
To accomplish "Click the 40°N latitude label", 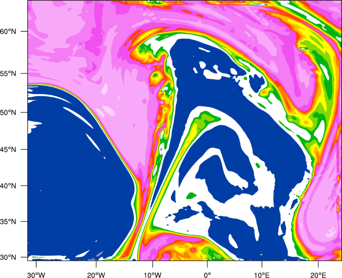I will [x=8, y=186].
